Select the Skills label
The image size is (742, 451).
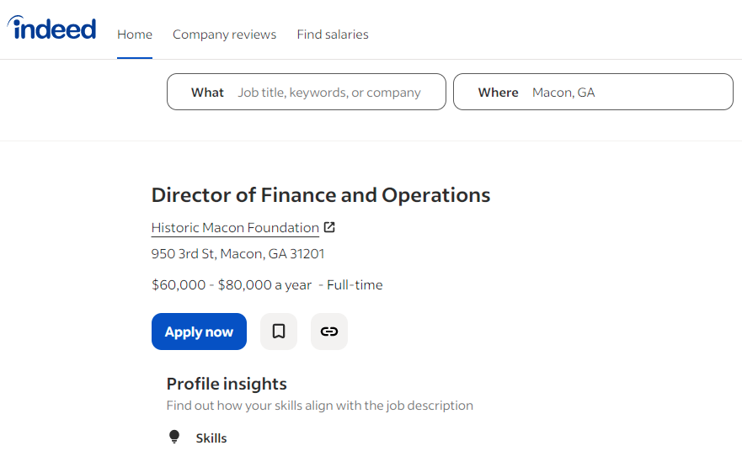coord(211,438)
